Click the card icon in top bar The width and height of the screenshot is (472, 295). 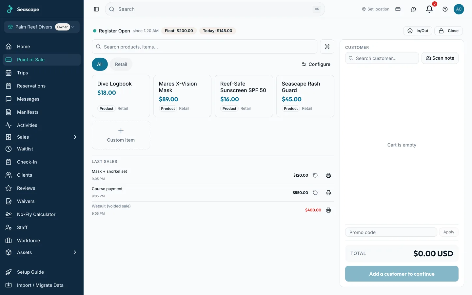pyautogui.click(x=398, y=9)
